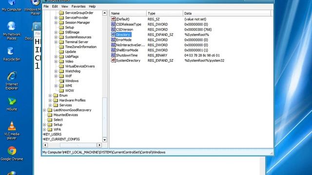Expand the Services key

(50, 105)
